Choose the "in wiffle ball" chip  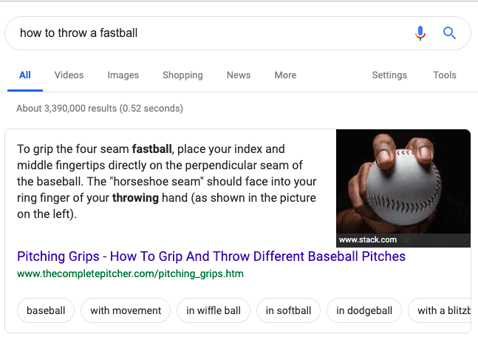214,310
